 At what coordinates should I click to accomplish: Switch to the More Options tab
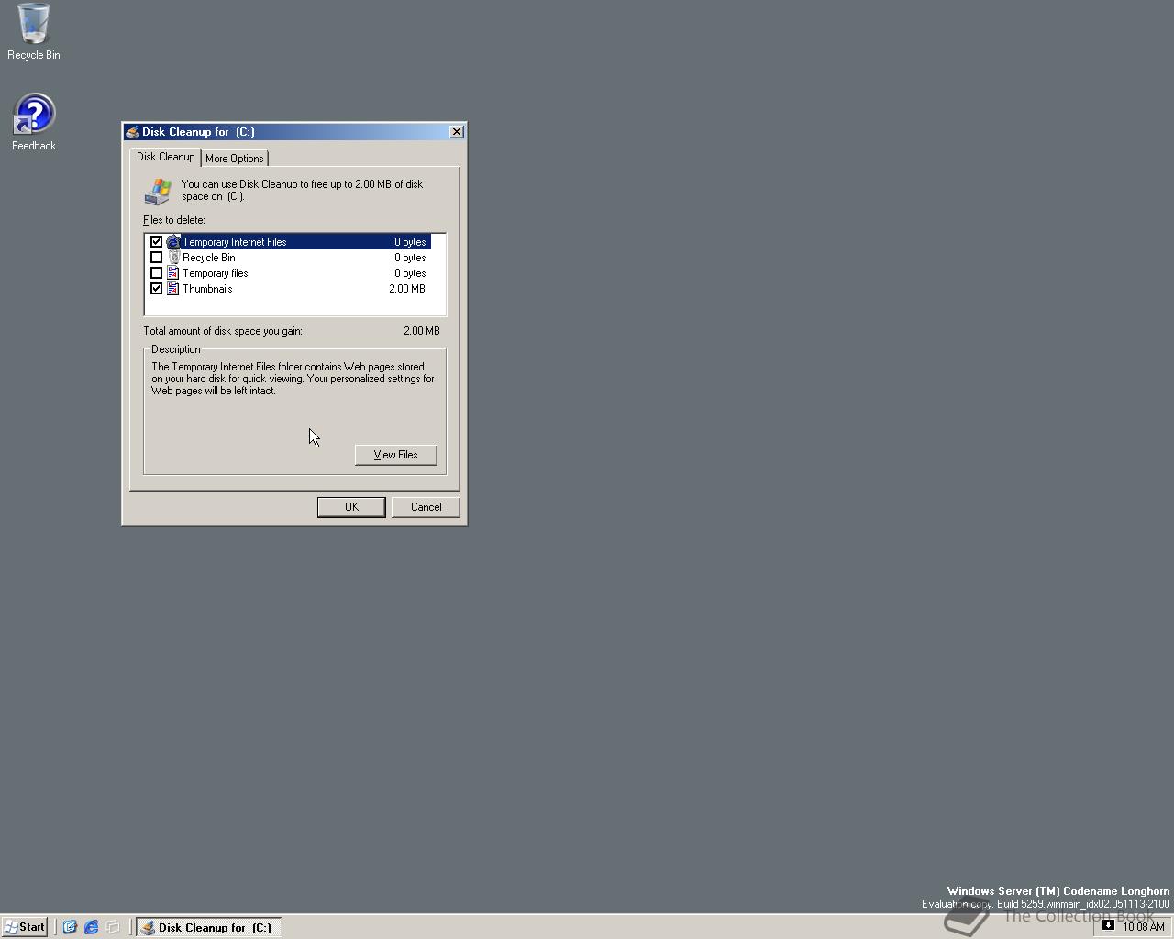[x=235, y=159]
